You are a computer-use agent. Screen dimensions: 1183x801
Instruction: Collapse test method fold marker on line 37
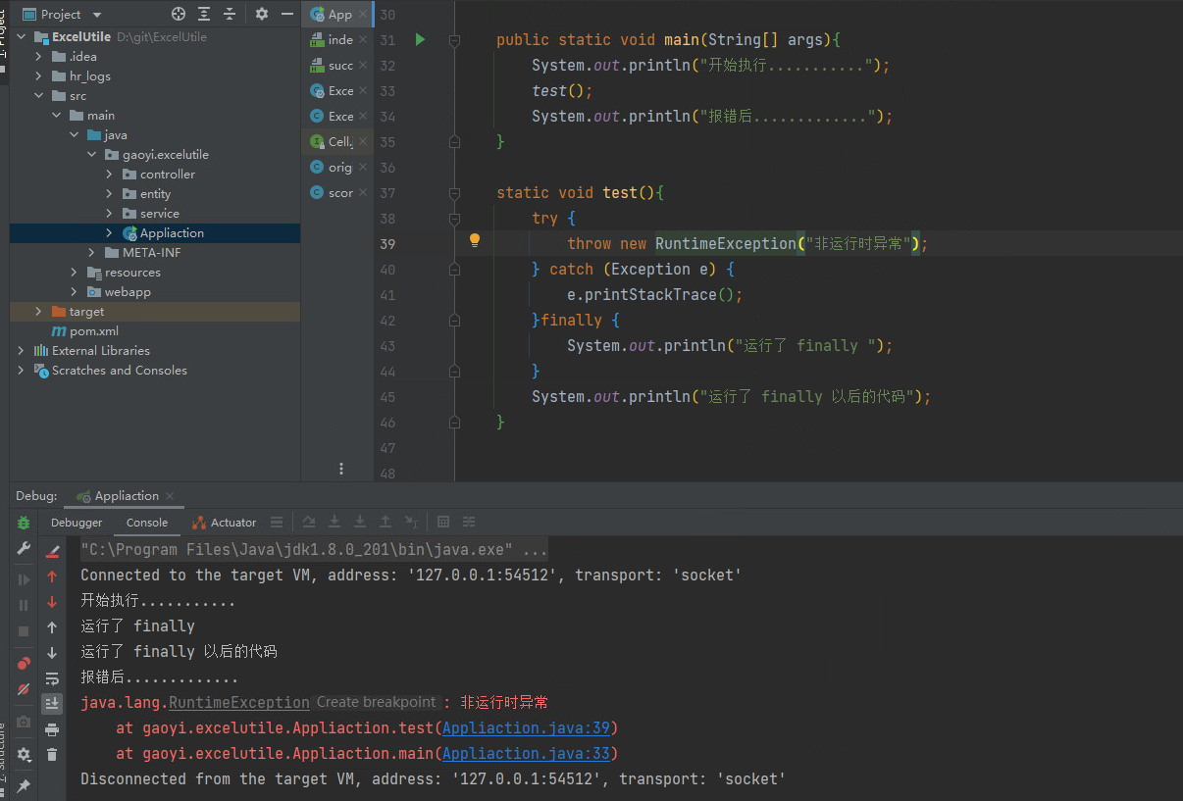(454, 193)
